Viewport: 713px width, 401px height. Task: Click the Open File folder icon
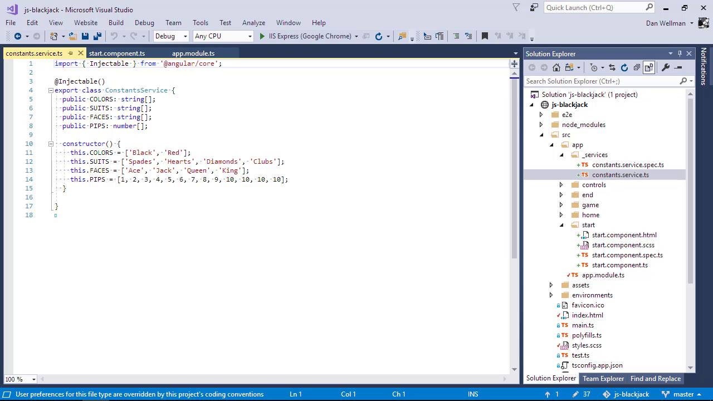pyautogui.click(x=72, y=36)
